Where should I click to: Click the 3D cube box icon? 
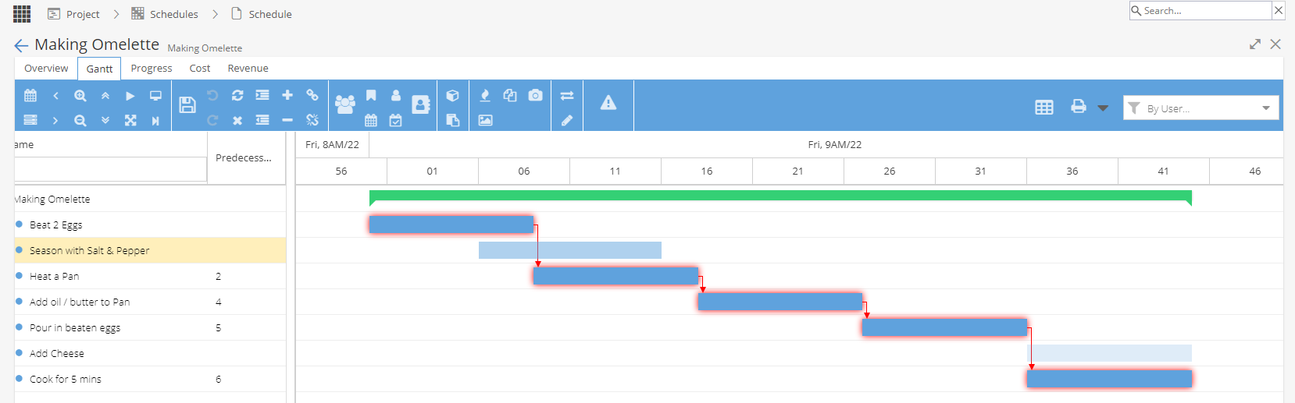coord(452,95)
